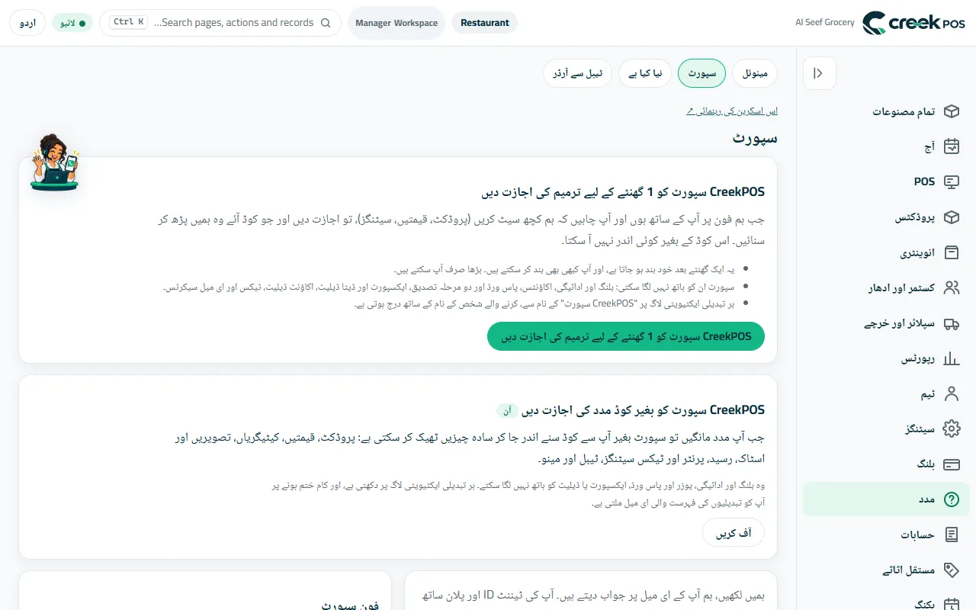Screen dimensions: 976x610
Task: Click the لائیو status badge
Action: coord(72,23)
